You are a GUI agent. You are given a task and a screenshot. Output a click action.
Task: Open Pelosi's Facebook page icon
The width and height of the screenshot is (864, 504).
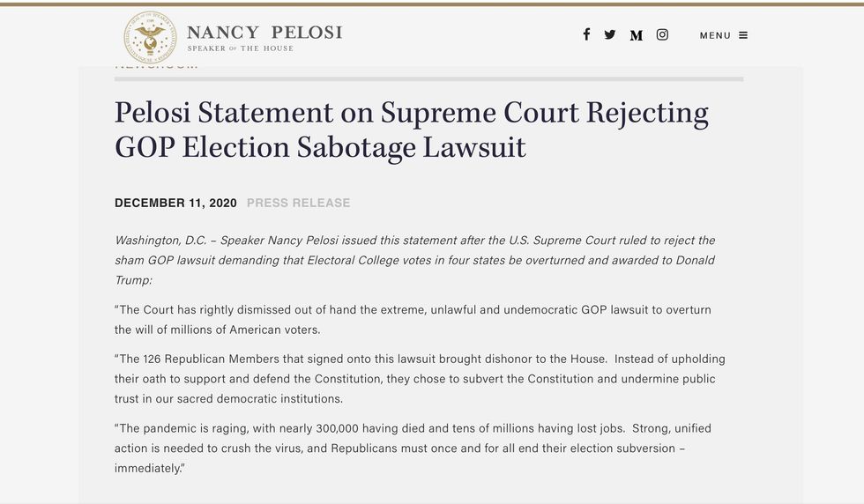coord(586,34)
